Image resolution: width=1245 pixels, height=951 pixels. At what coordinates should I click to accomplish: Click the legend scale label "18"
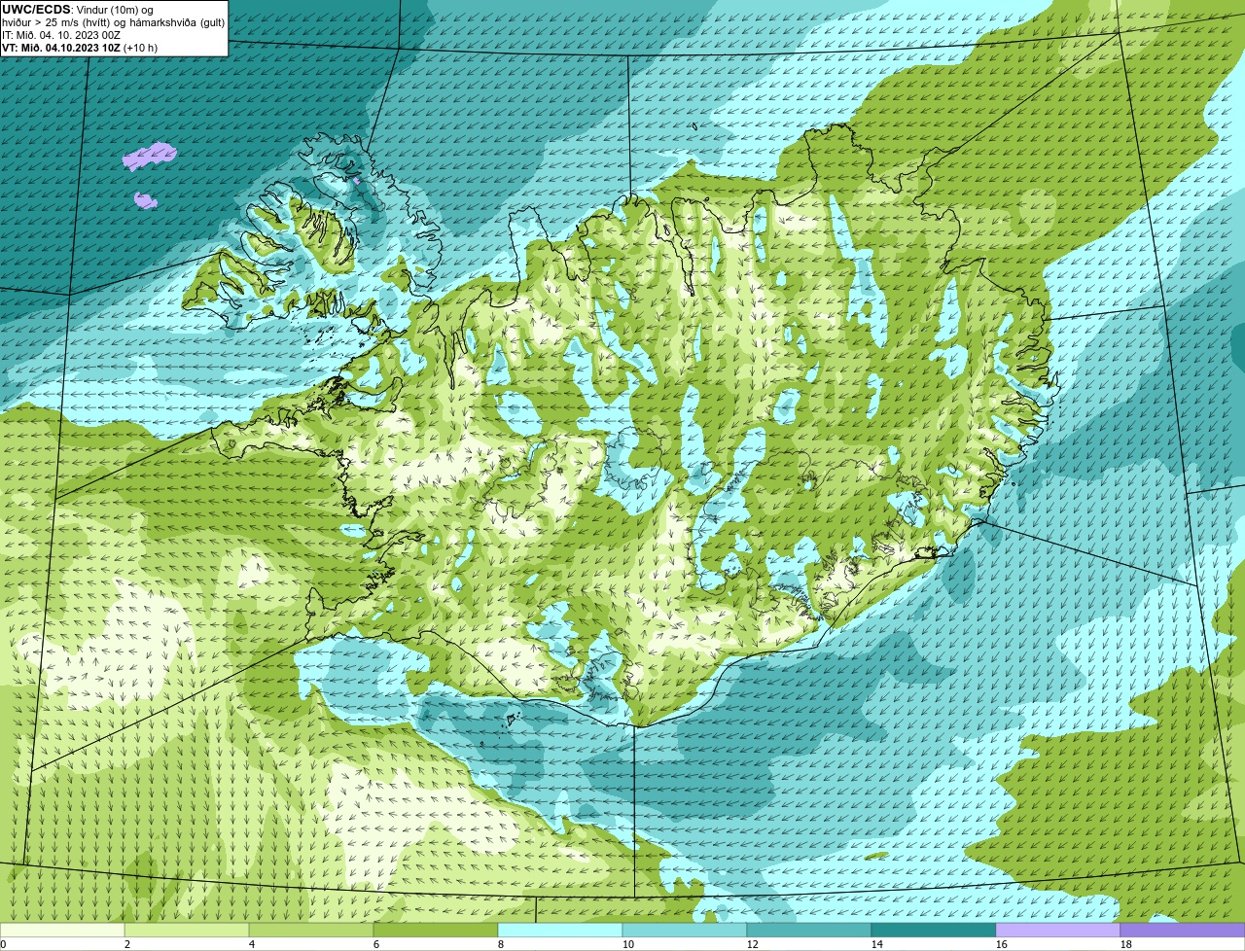(x=1126, y=944)
